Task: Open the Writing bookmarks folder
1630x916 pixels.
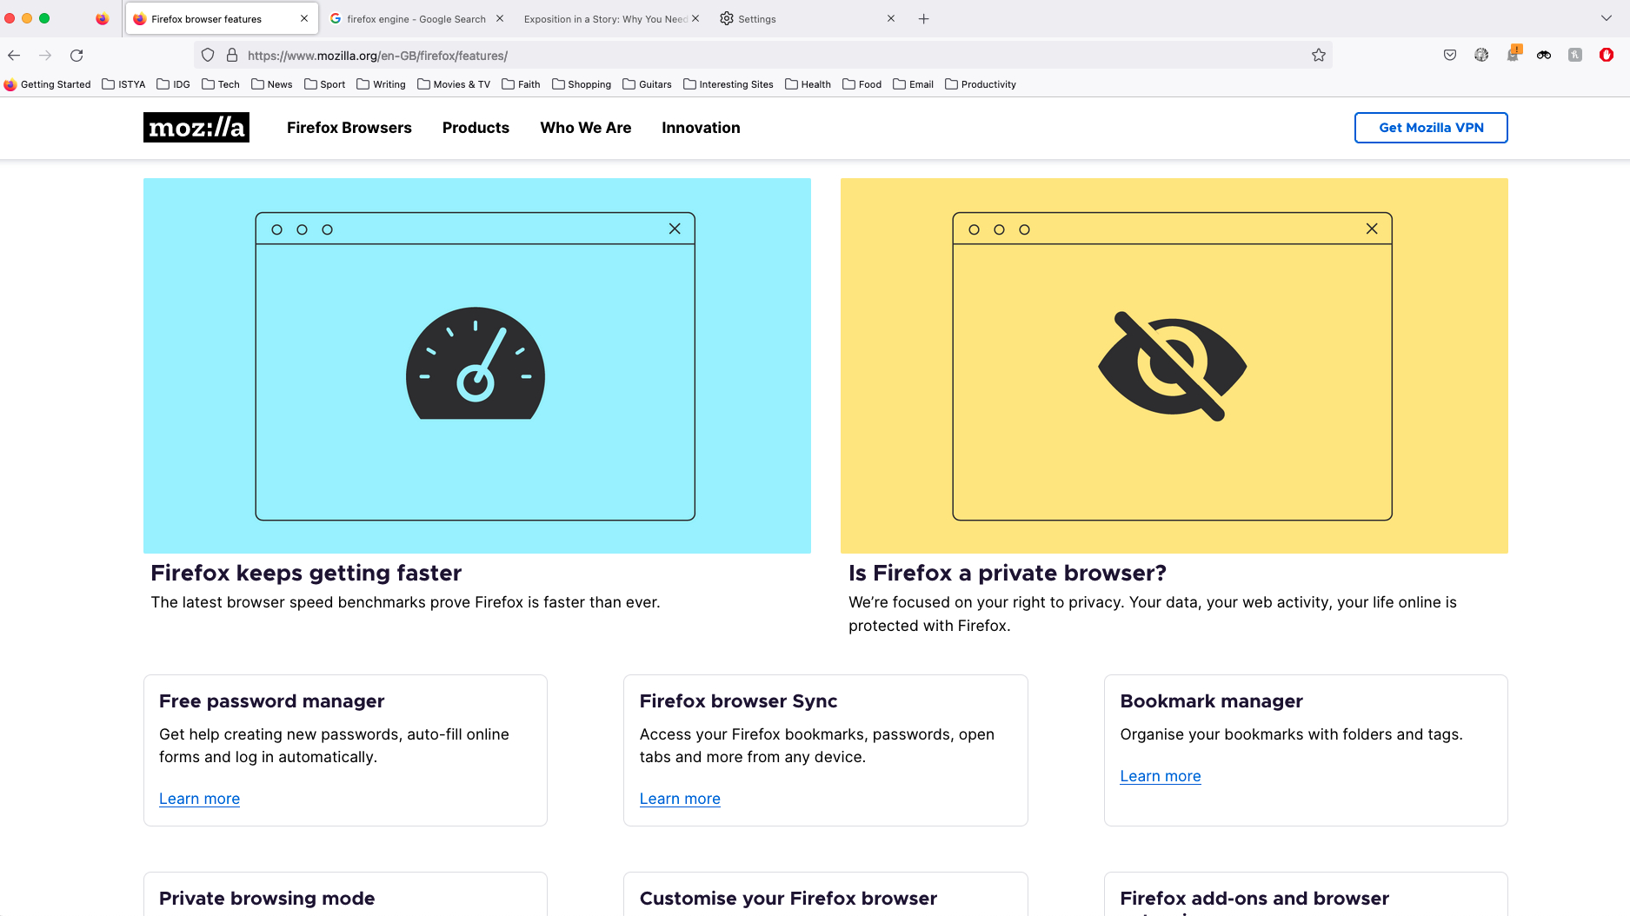Action: click(381, 84)
